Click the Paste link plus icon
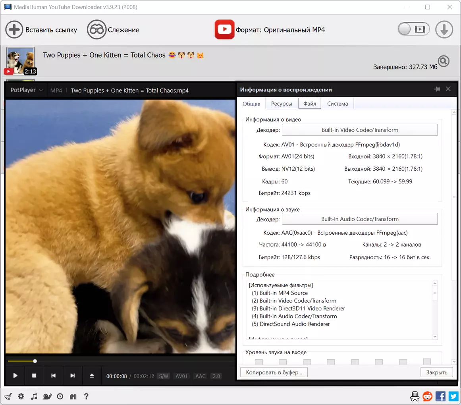Image resolution: width=461 pixels, height=405 pixels. click(14, 30)
